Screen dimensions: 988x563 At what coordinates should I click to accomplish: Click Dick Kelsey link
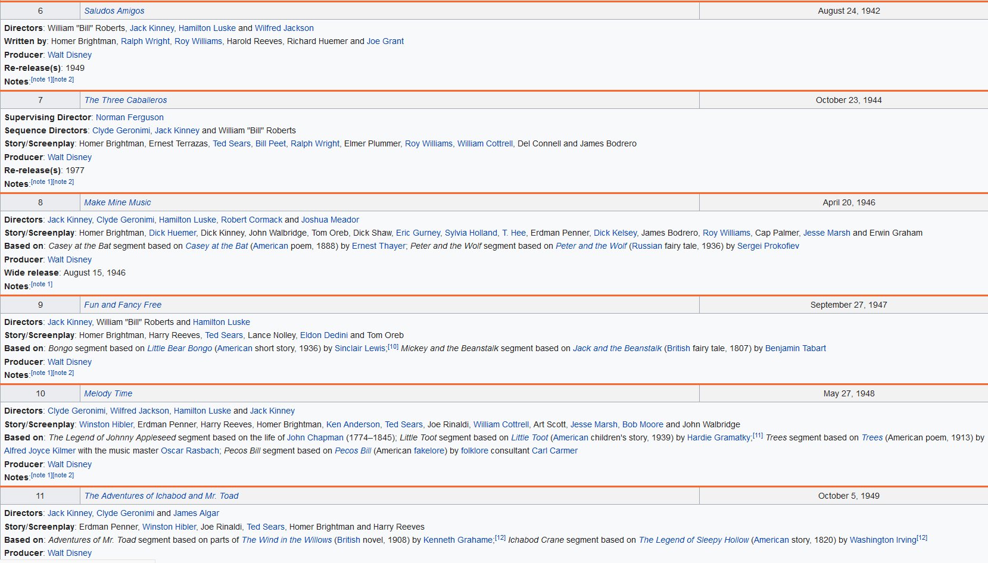coord(615,233)
